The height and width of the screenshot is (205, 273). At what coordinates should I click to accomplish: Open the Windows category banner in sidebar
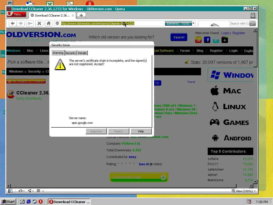click(231, 75)
